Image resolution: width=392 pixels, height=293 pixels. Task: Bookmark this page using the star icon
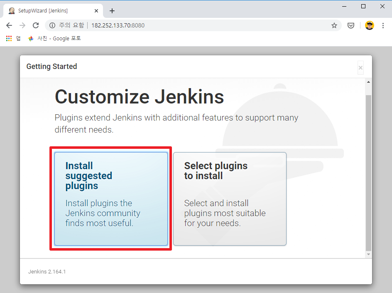coord(334,25)
